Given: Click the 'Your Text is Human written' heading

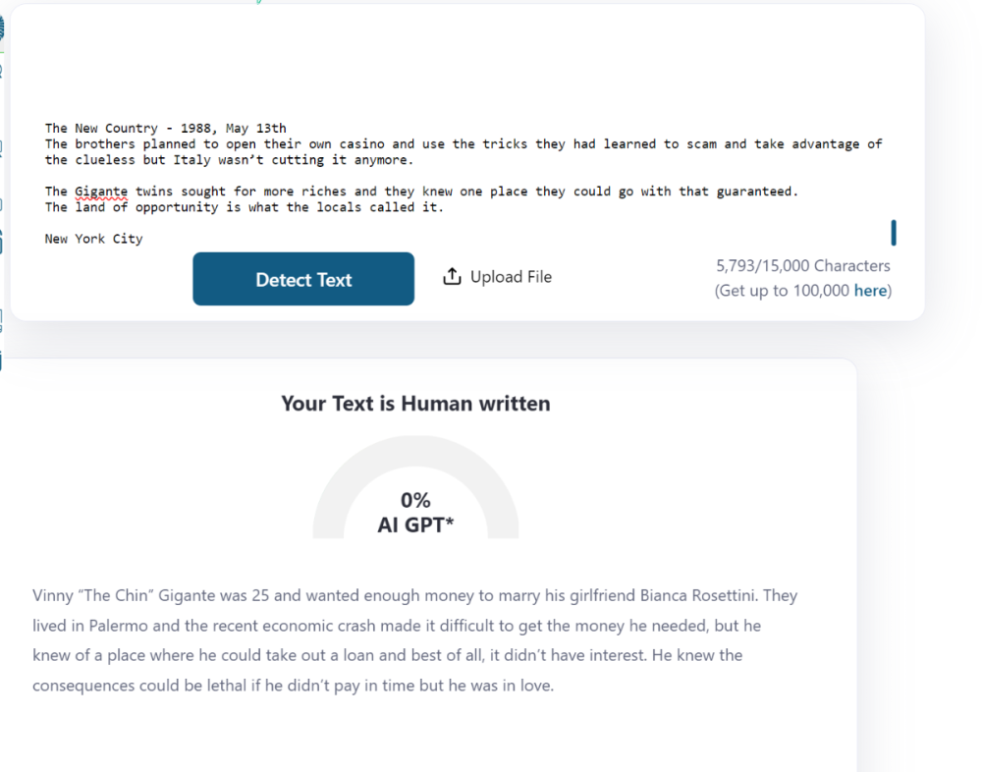Looking at the screenshot, I should [x=415, y=404].
